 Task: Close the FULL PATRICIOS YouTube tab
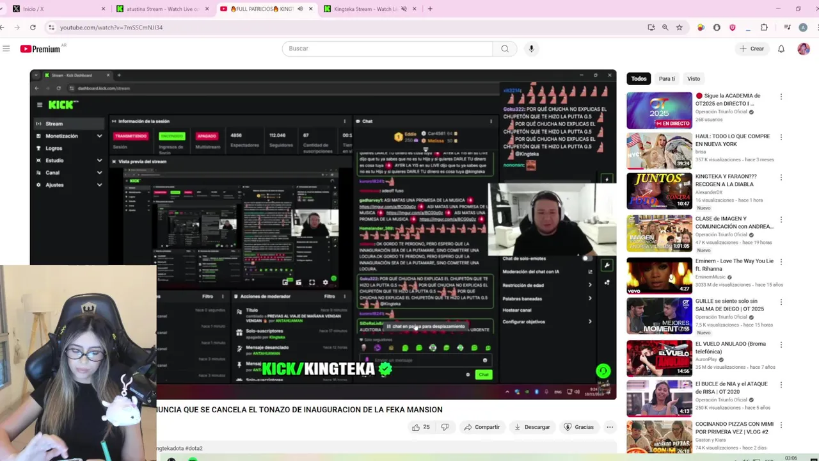click(311, 9)
